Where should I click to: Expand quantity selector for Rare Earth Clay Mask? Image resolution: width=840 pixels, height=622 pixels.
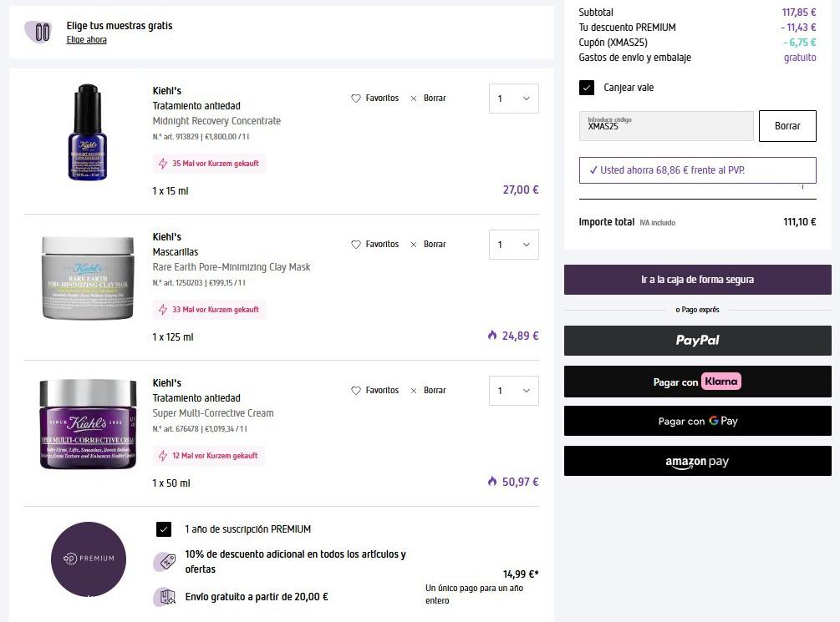click(x=513, y=245)
